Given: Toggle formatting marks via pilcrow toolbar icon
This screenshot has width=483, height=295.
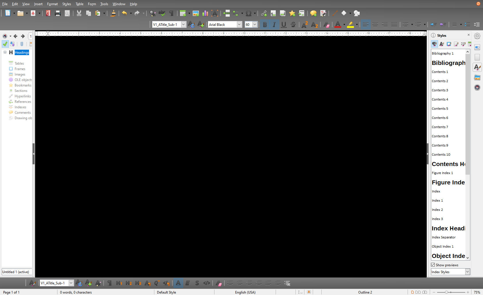Looking at the screenshot, I should point(171,13).
